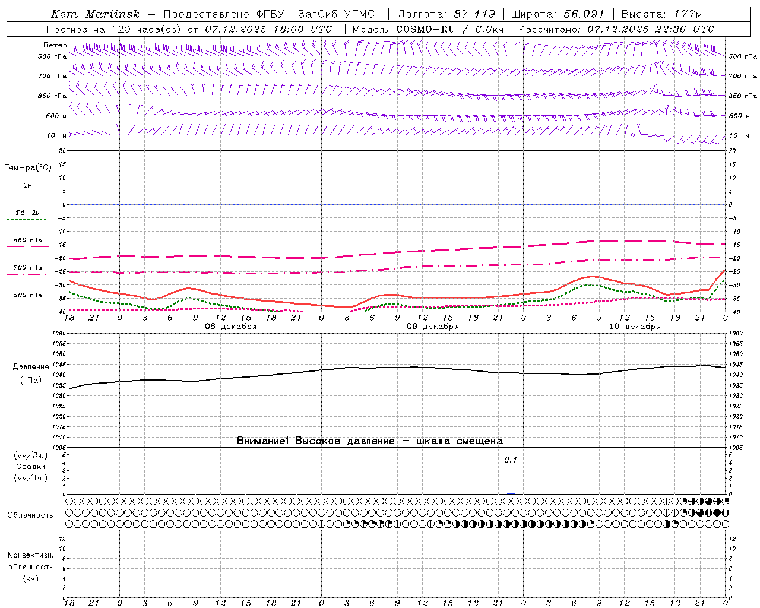The height and width of the screenshot is (608, 760).
Task: Click the '10 м' wind level label at left
Action: [57, 135]
